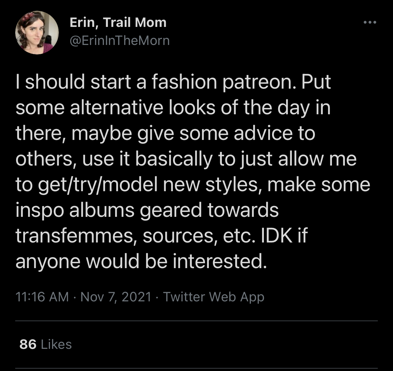The image size is (393, 371).
Task: Open the Twitter Web App source link
Action: coord(214,297)
